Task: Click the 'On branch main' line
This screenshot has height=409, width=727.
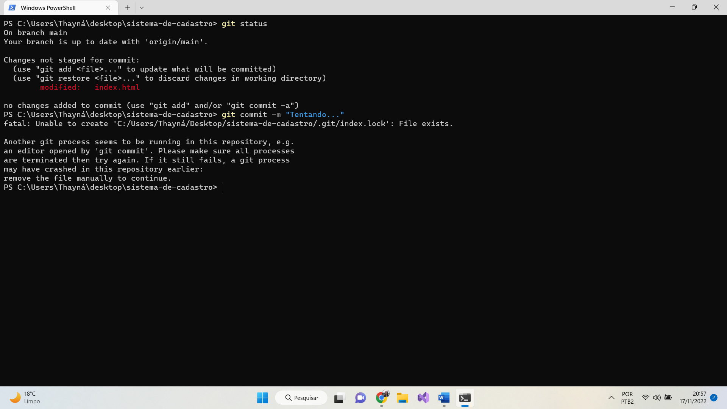Action: (x=36, y=33)
